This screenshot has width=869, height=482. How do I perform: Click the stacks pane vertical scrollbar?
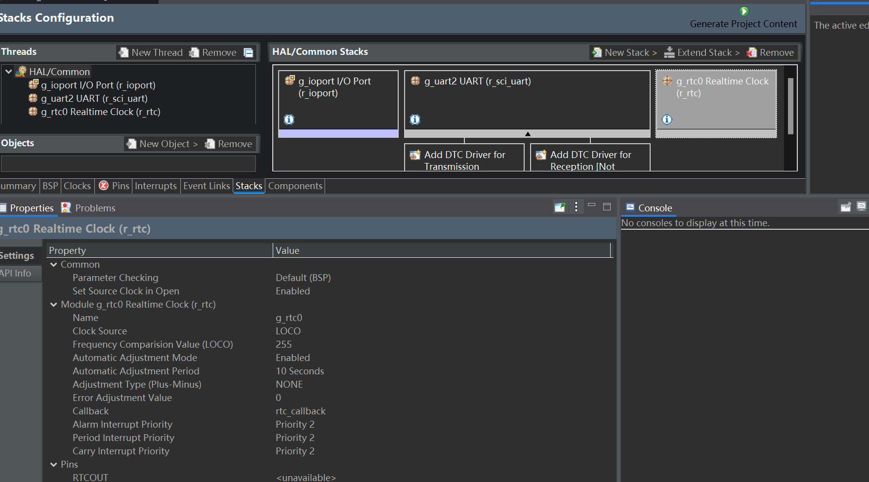click(x=790, y=106)
